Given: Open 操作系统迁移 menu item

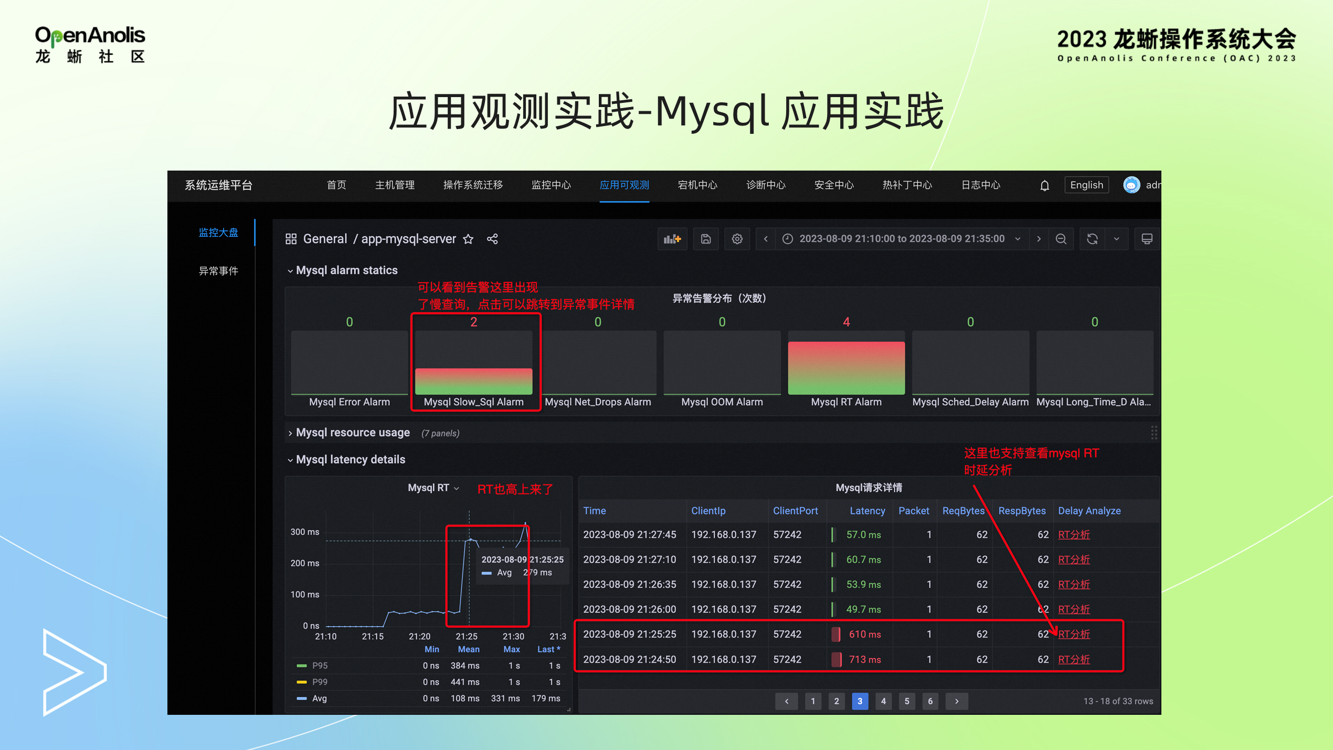Looking at the screenshot, I should tap(473, 185).
